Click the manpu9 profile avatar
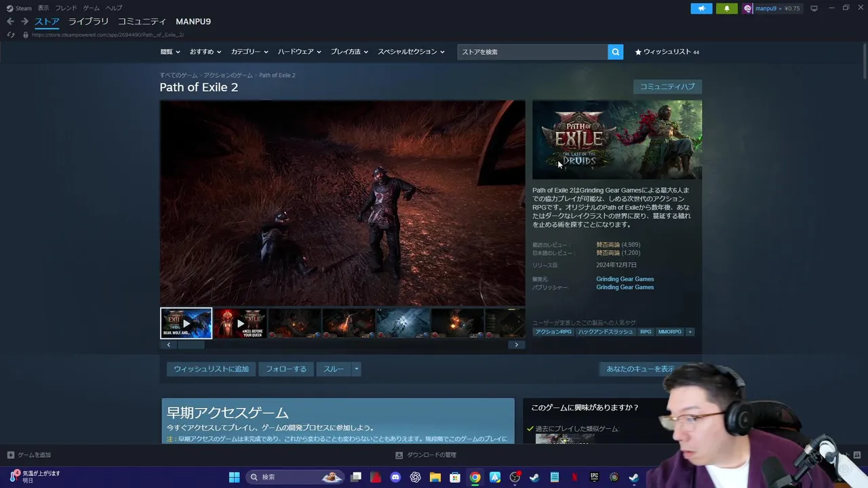Screen dimensions: 868x488 coord(748,8)
